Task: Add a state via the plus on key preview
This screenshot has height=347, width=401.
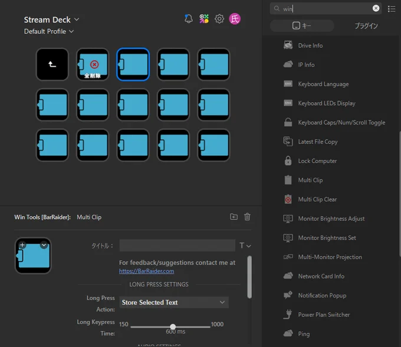Action: click(x=22, y=245)
